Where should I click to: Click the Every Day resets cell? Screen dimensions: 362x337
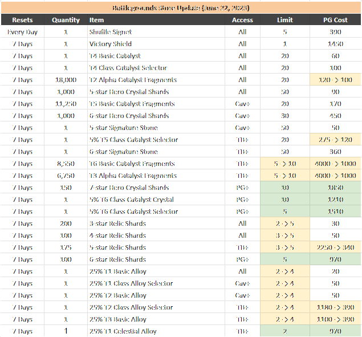tap(22, 32)
